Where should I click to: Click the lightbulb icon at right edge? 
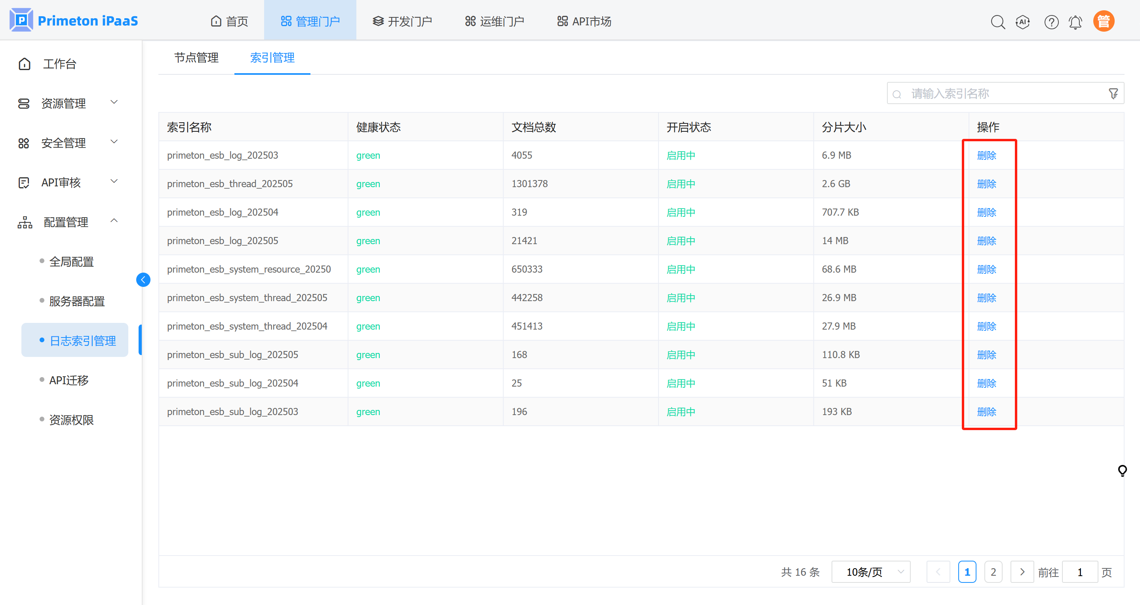pos(1122,470)
